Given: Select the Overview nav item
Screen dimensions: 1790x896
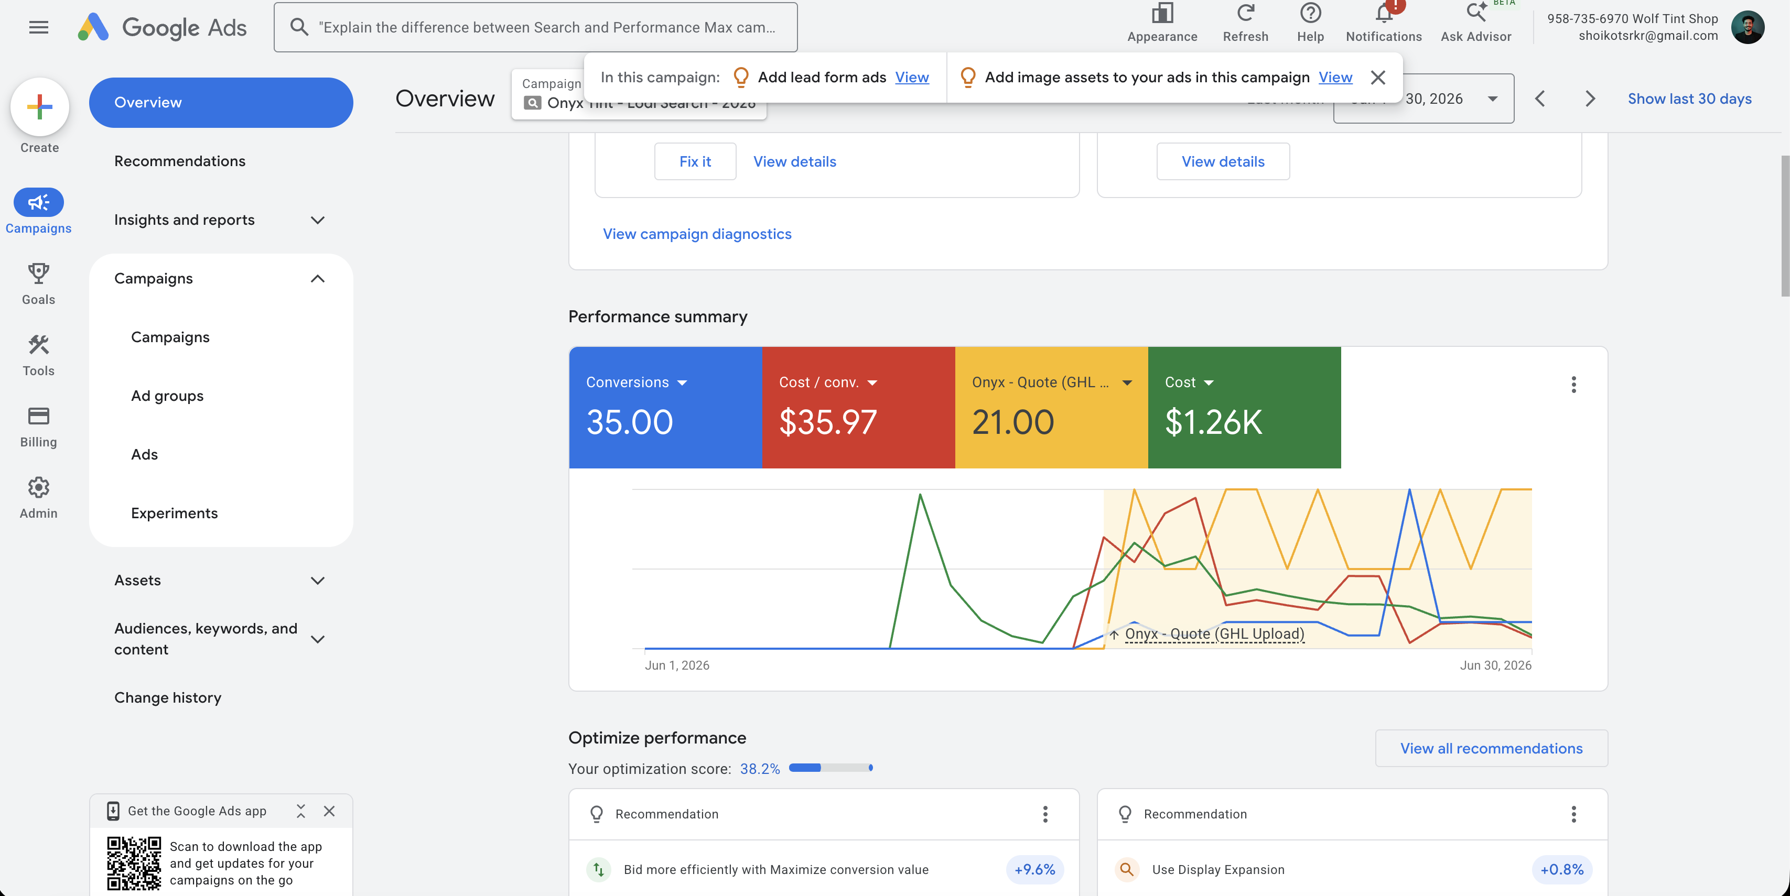Looking at the screenshot, I should [221, 102].
